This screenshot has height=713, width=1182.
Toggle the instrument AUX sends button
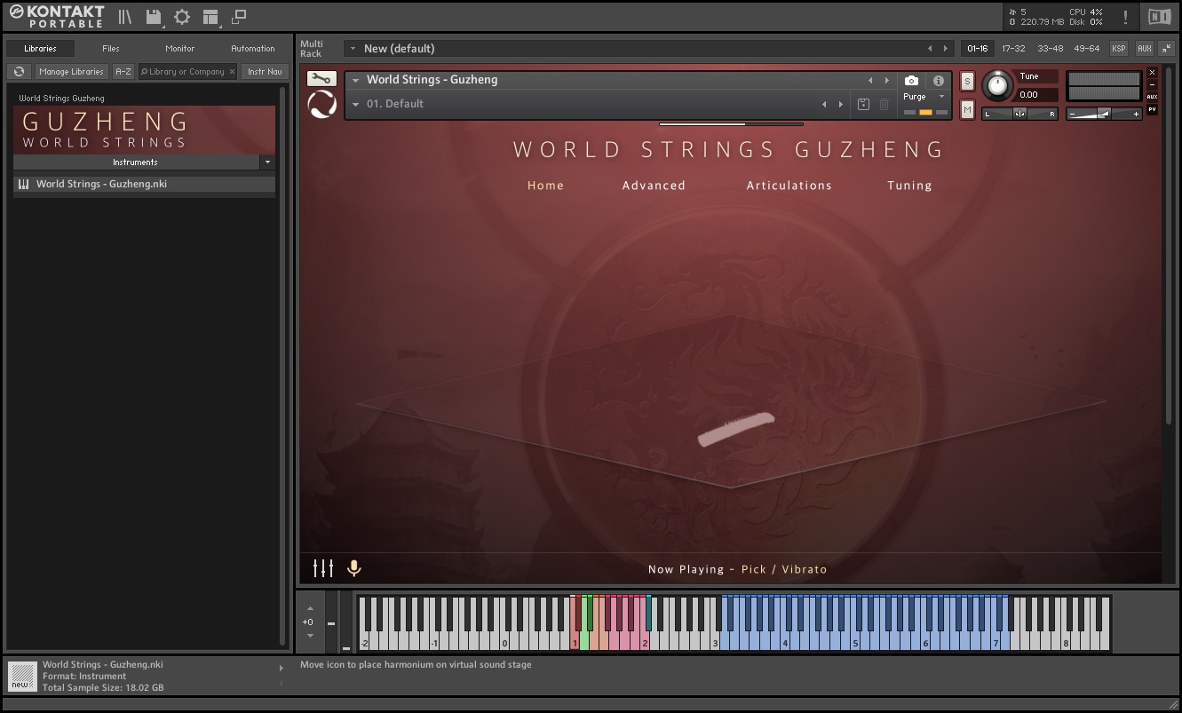[1153, 97]
